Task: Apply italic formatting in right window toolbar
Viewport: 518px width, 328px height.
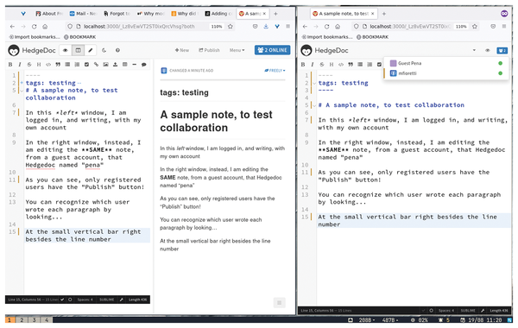Action: [x=313, y=65]
